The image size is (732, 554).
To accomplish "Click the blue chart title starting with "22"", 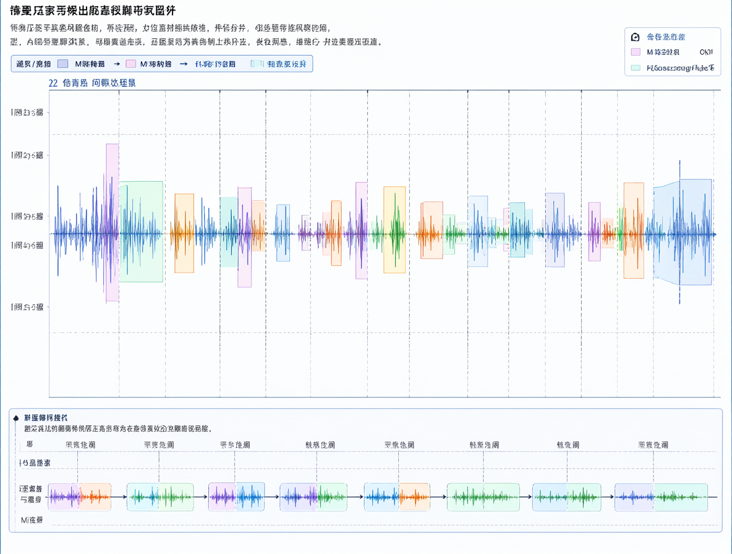I will click(x=92, y=83).
